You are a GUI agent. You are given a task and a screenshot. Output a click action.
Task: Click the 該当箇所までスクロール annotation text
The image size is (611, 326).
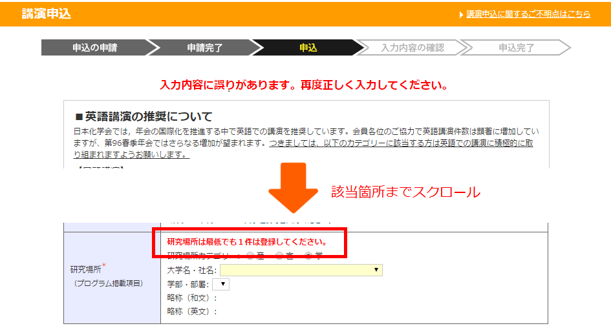click(x=405, y=192)
